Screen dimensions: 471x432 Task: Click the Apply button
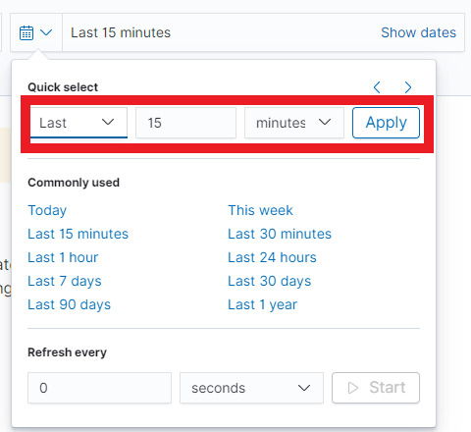[386, 123]
